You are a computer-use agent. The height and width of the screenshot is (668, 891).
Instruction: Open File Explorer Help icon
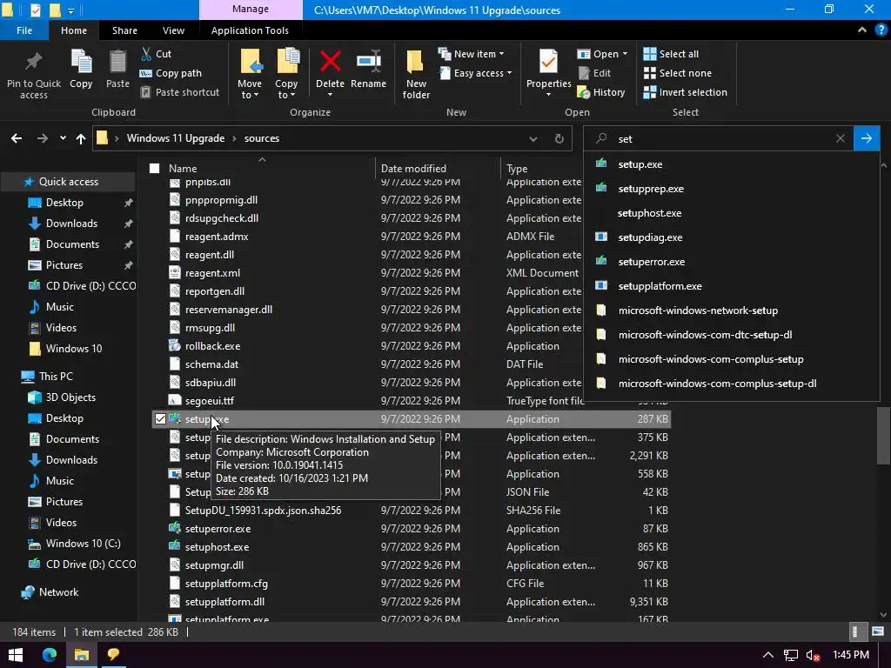click(881, 30)
